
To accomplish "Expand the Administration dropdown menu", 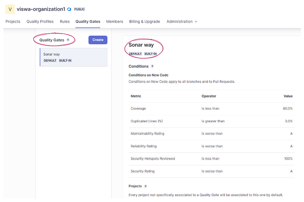I will tap(182, 21).
